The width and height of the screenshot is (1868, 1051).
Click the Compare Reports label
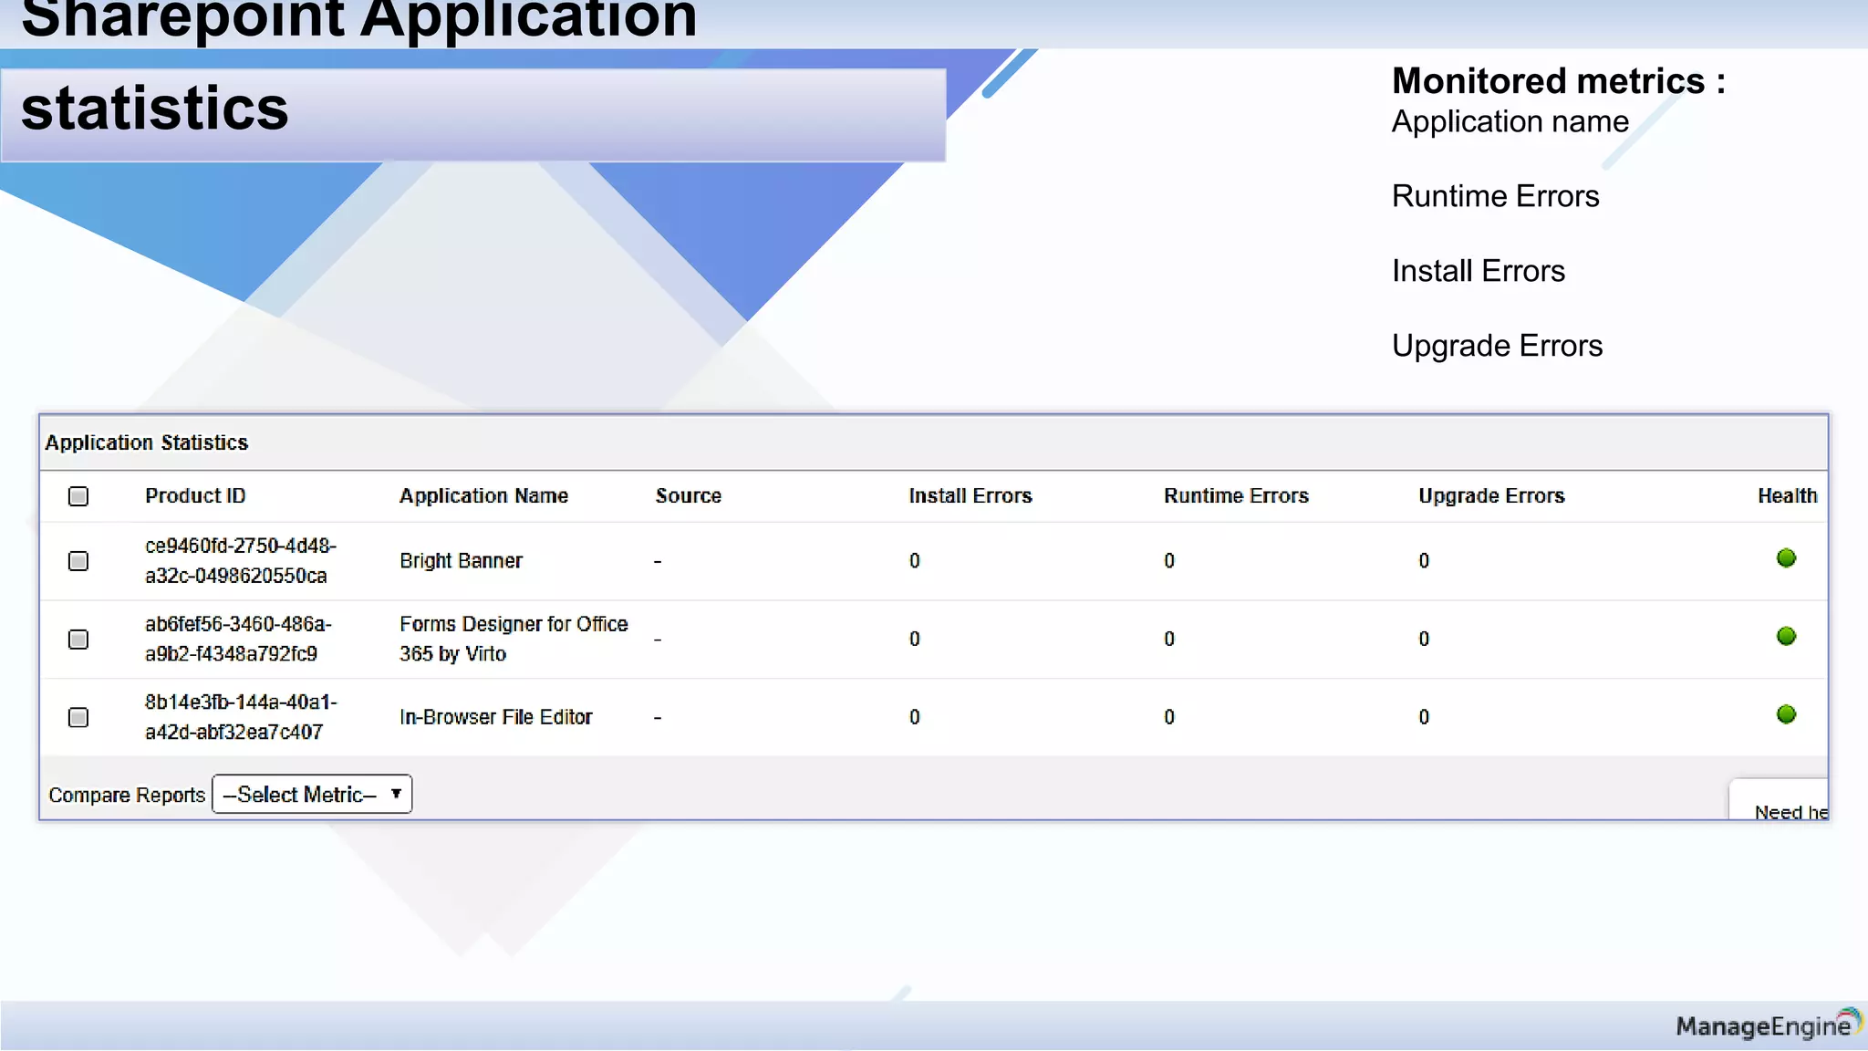click(x=127, y=796)
